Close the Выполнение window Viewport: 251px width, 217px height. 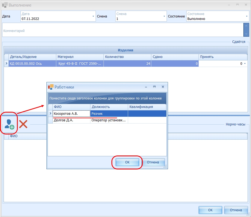pyautogui.click(x=246, y=5)
